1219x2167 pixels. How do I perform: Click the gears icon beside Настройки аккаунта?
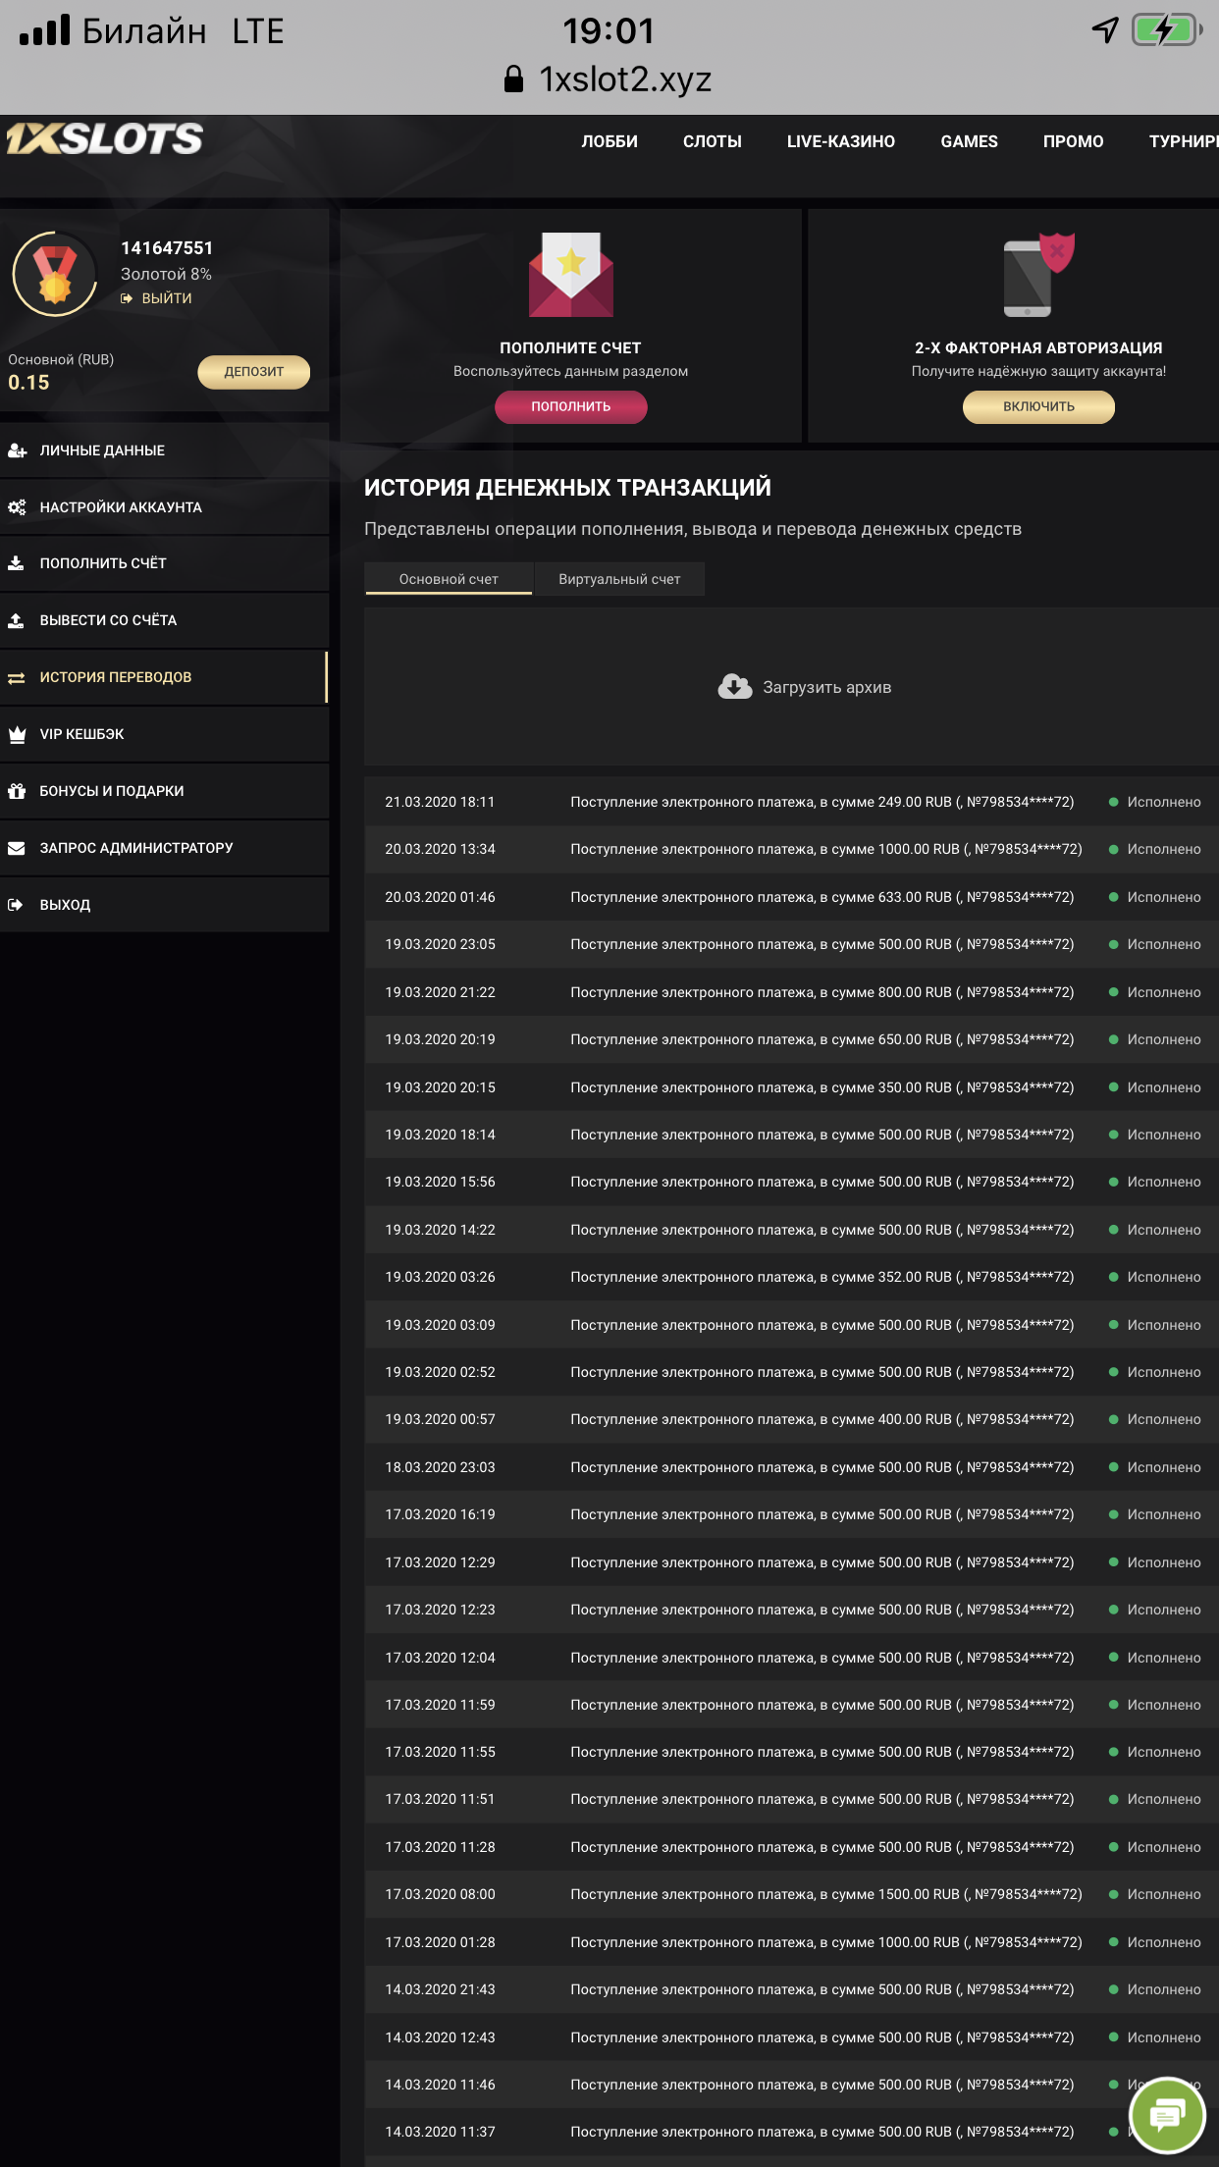pyautogui.click(x=17, y=507)
